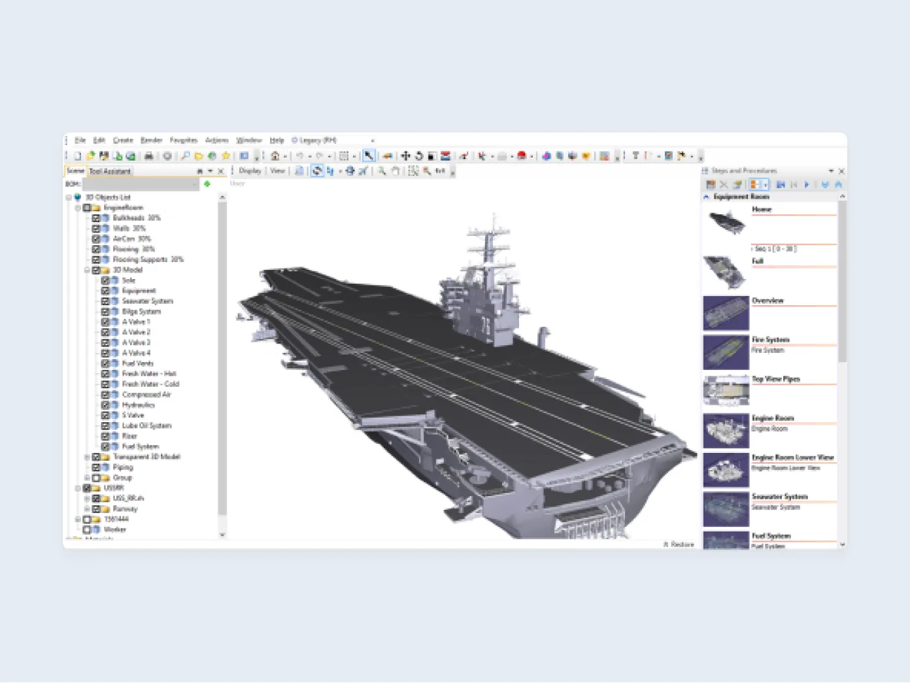Toggle the Fuel Vents checkbox
The image size is (910, 683).
tap(105, 363)
